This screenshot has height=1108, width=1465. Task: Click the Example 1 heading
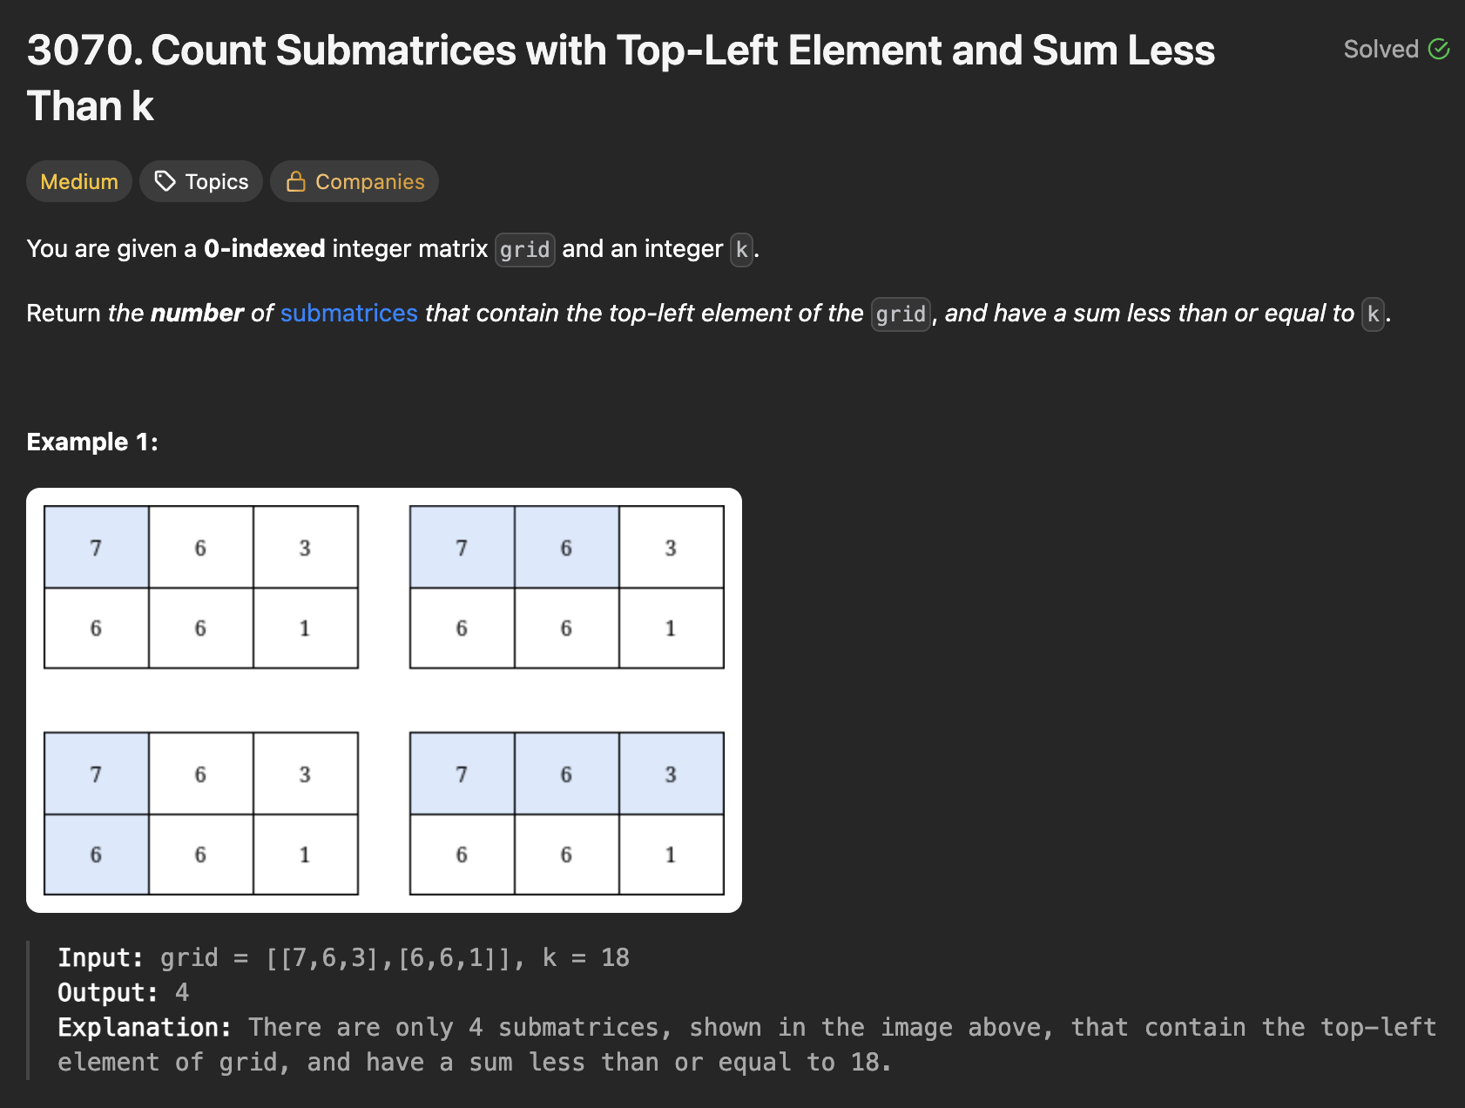point(92,442)
